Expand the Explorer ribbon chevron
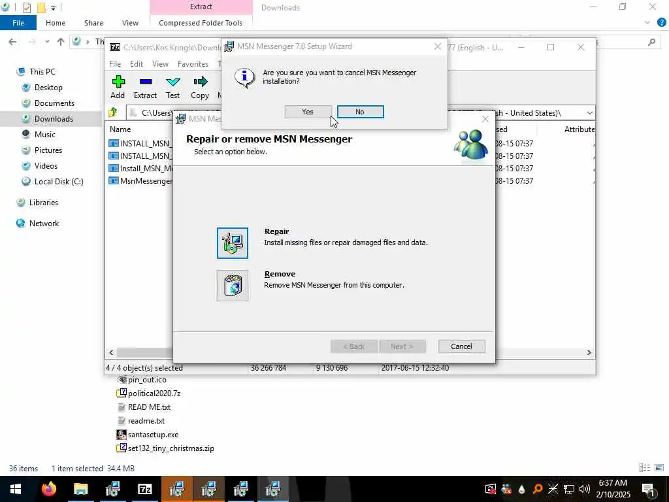The image size is (669, 502). pyautogui.click(x=647, y=23)
